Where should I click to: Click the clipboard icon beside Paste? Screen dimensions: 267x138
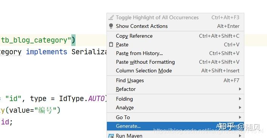tap(111, 44)
